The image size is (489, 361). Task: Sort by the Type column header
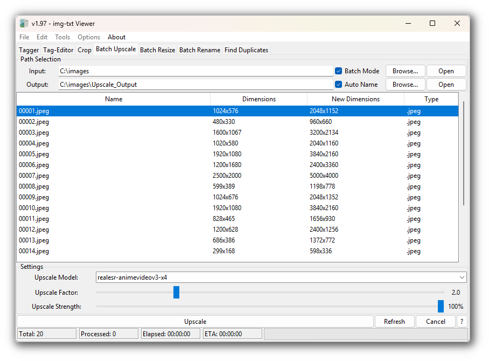(431, 99)
